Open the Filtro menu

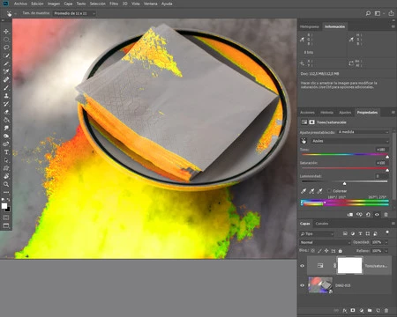coord(114,4)
